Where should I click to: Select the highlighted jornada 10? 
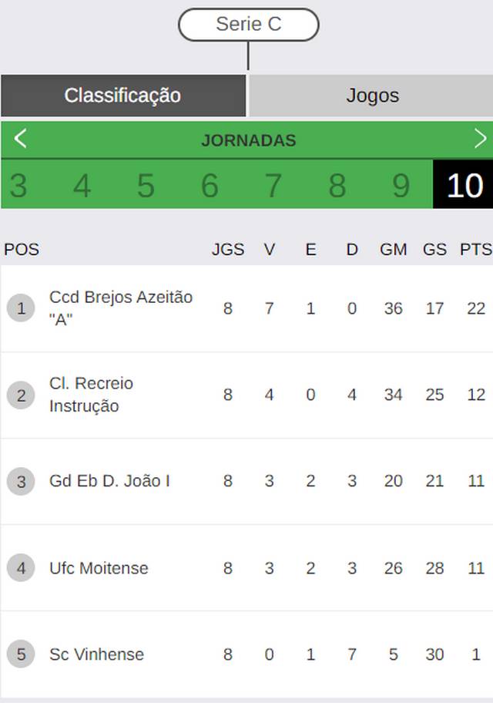(x=463, y=184)
